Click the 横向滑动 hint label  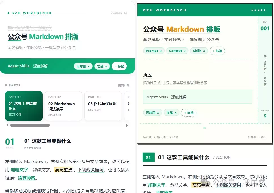pyautogui.click(x=124, y=85)
